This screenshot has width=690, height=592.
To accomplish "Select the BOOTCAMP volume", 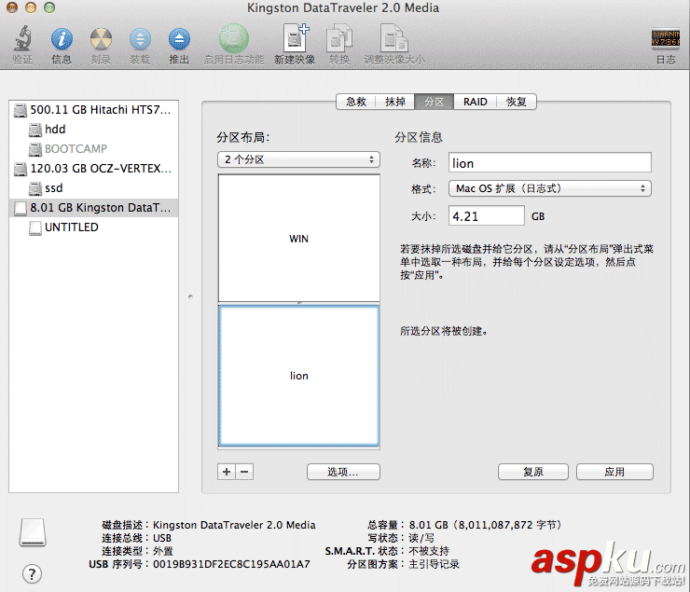I will 93,148.
